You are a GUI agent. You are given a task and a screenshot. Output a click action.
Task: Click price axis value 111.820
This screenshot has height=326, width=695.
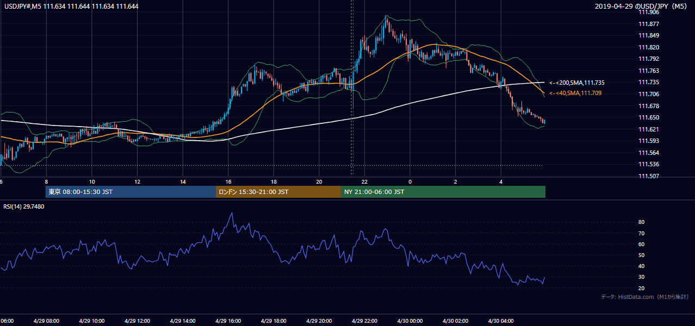click(648, 47)
